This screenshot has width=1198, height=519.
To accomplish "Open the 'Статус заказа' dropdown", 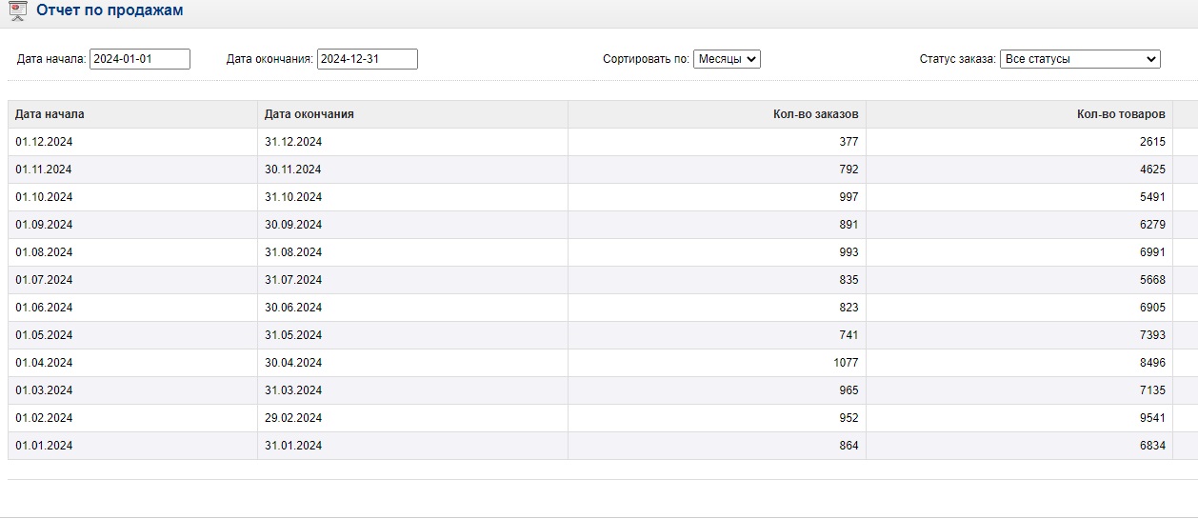I will [x=1080, y=59].
